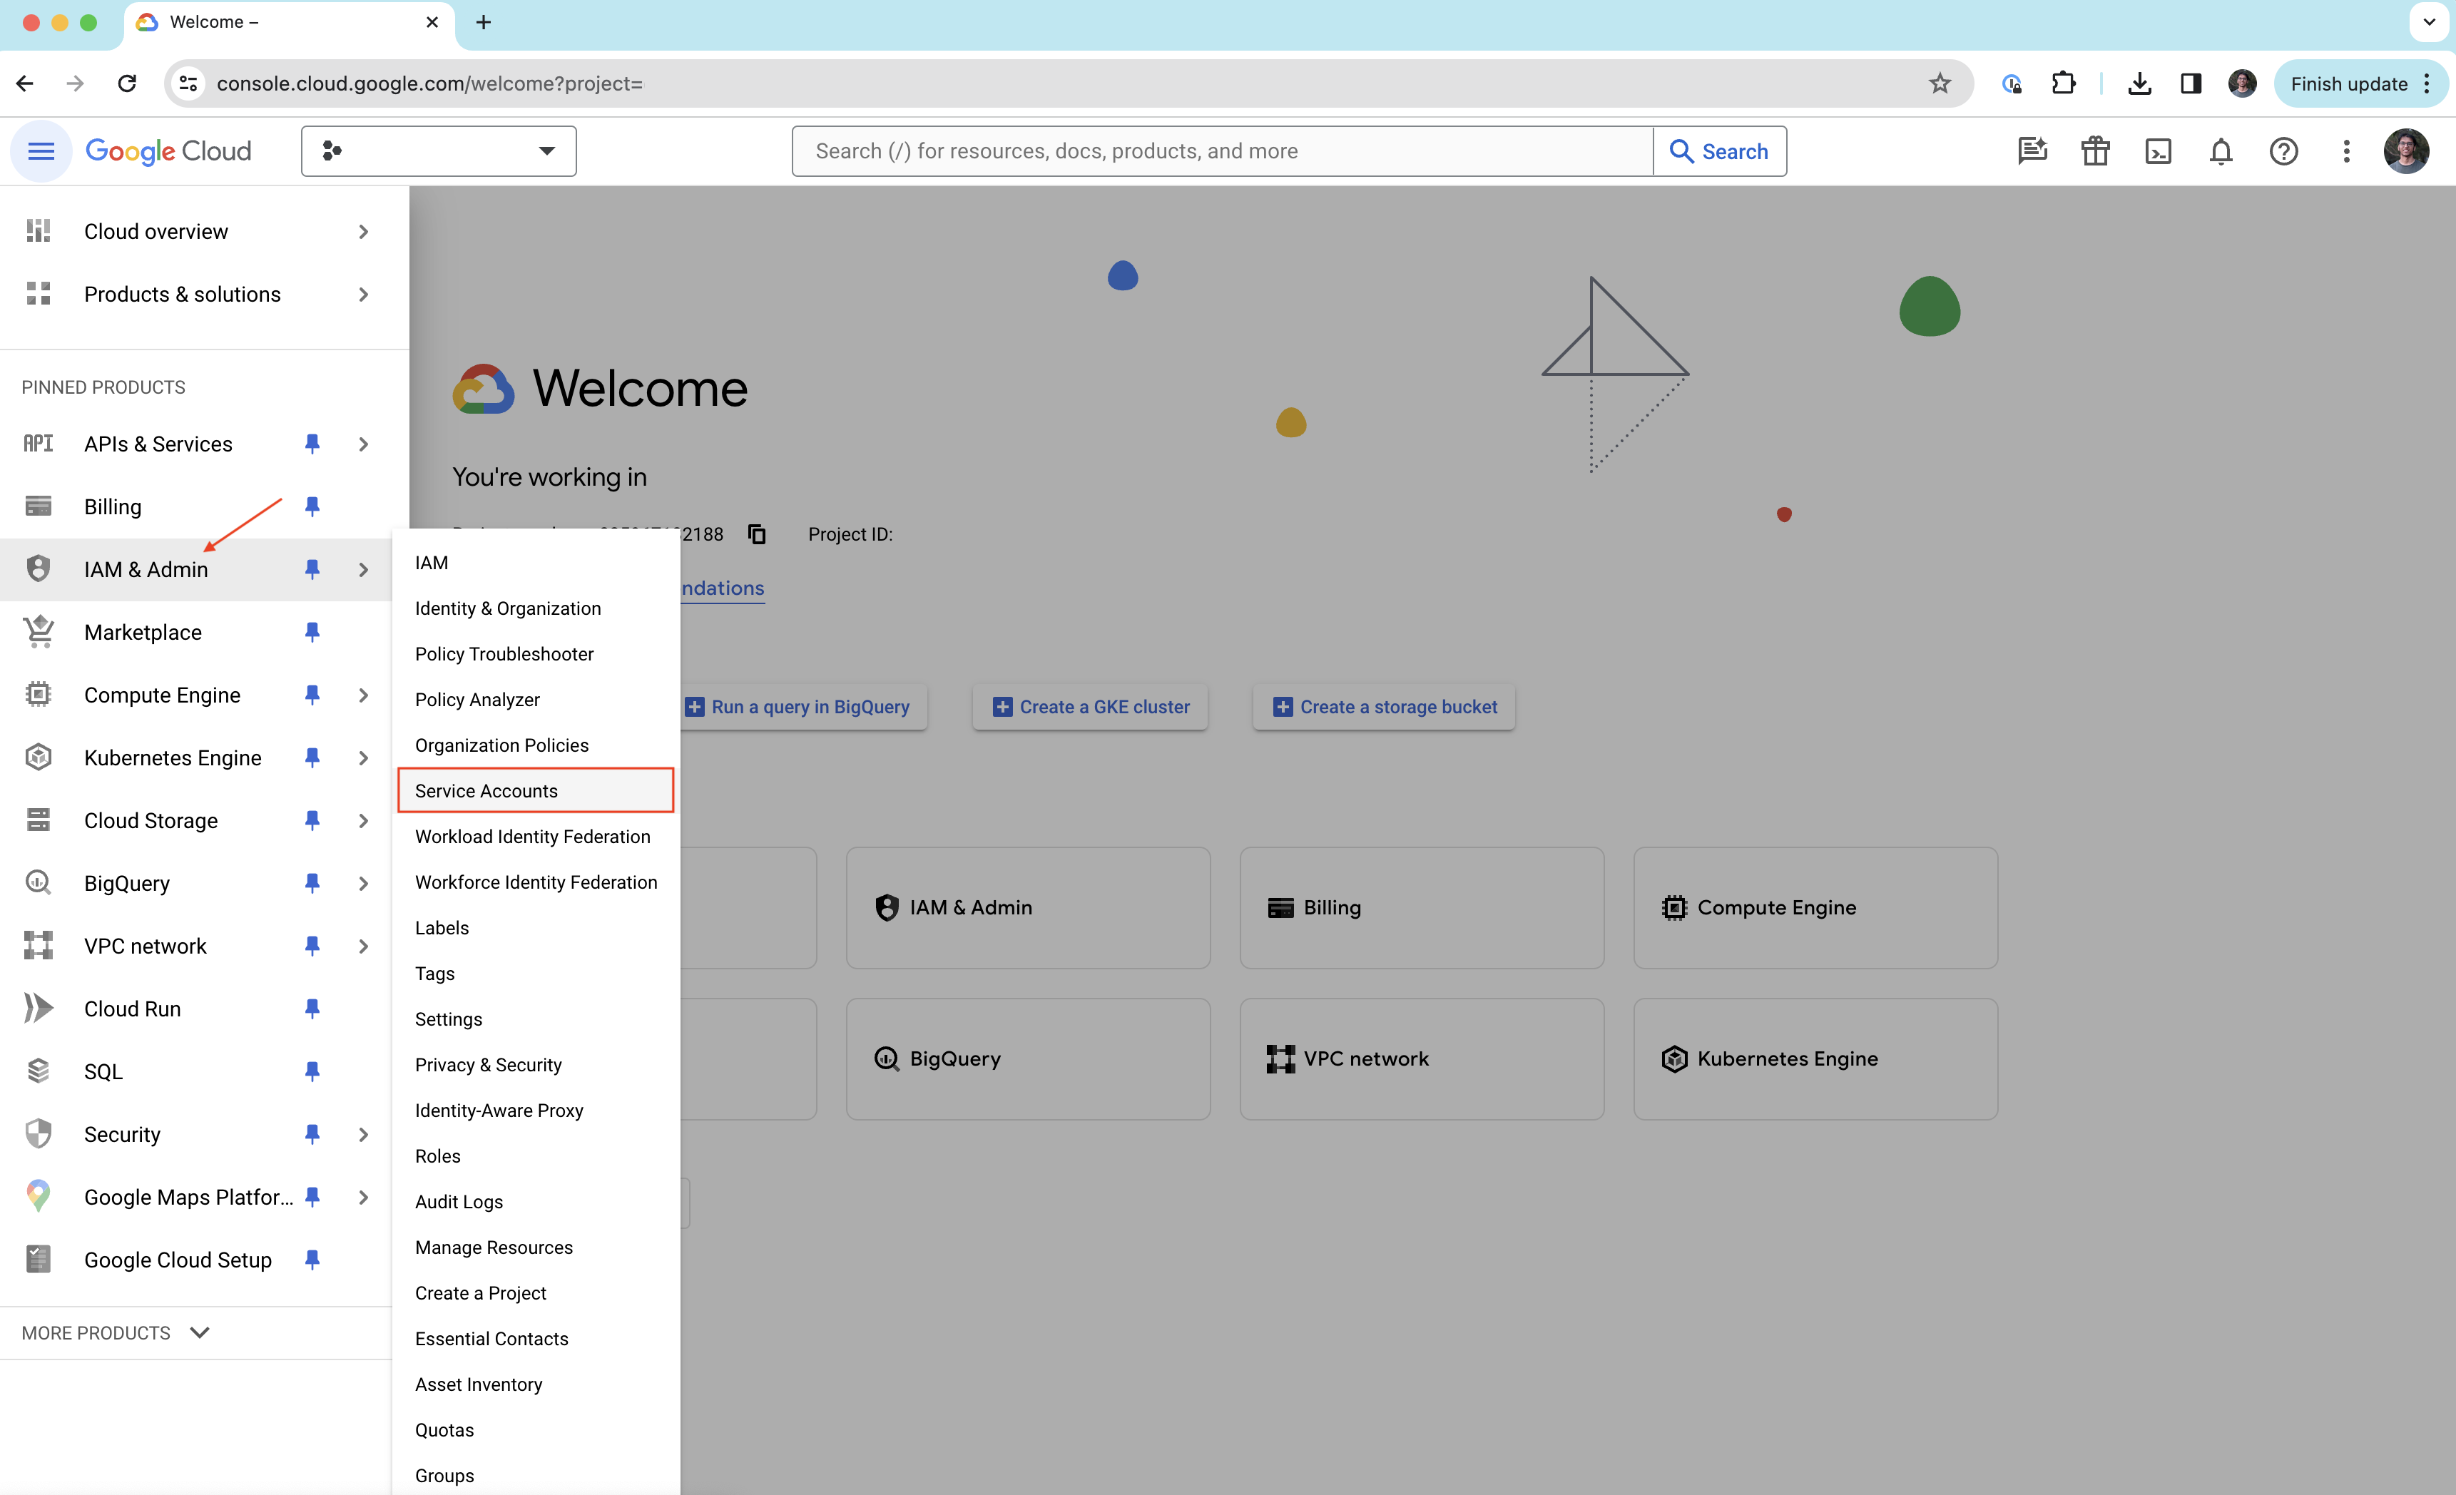Unpin Compute Engine pin icon
Viewport: 2456px width, 1495px height.
pos(312,695)
